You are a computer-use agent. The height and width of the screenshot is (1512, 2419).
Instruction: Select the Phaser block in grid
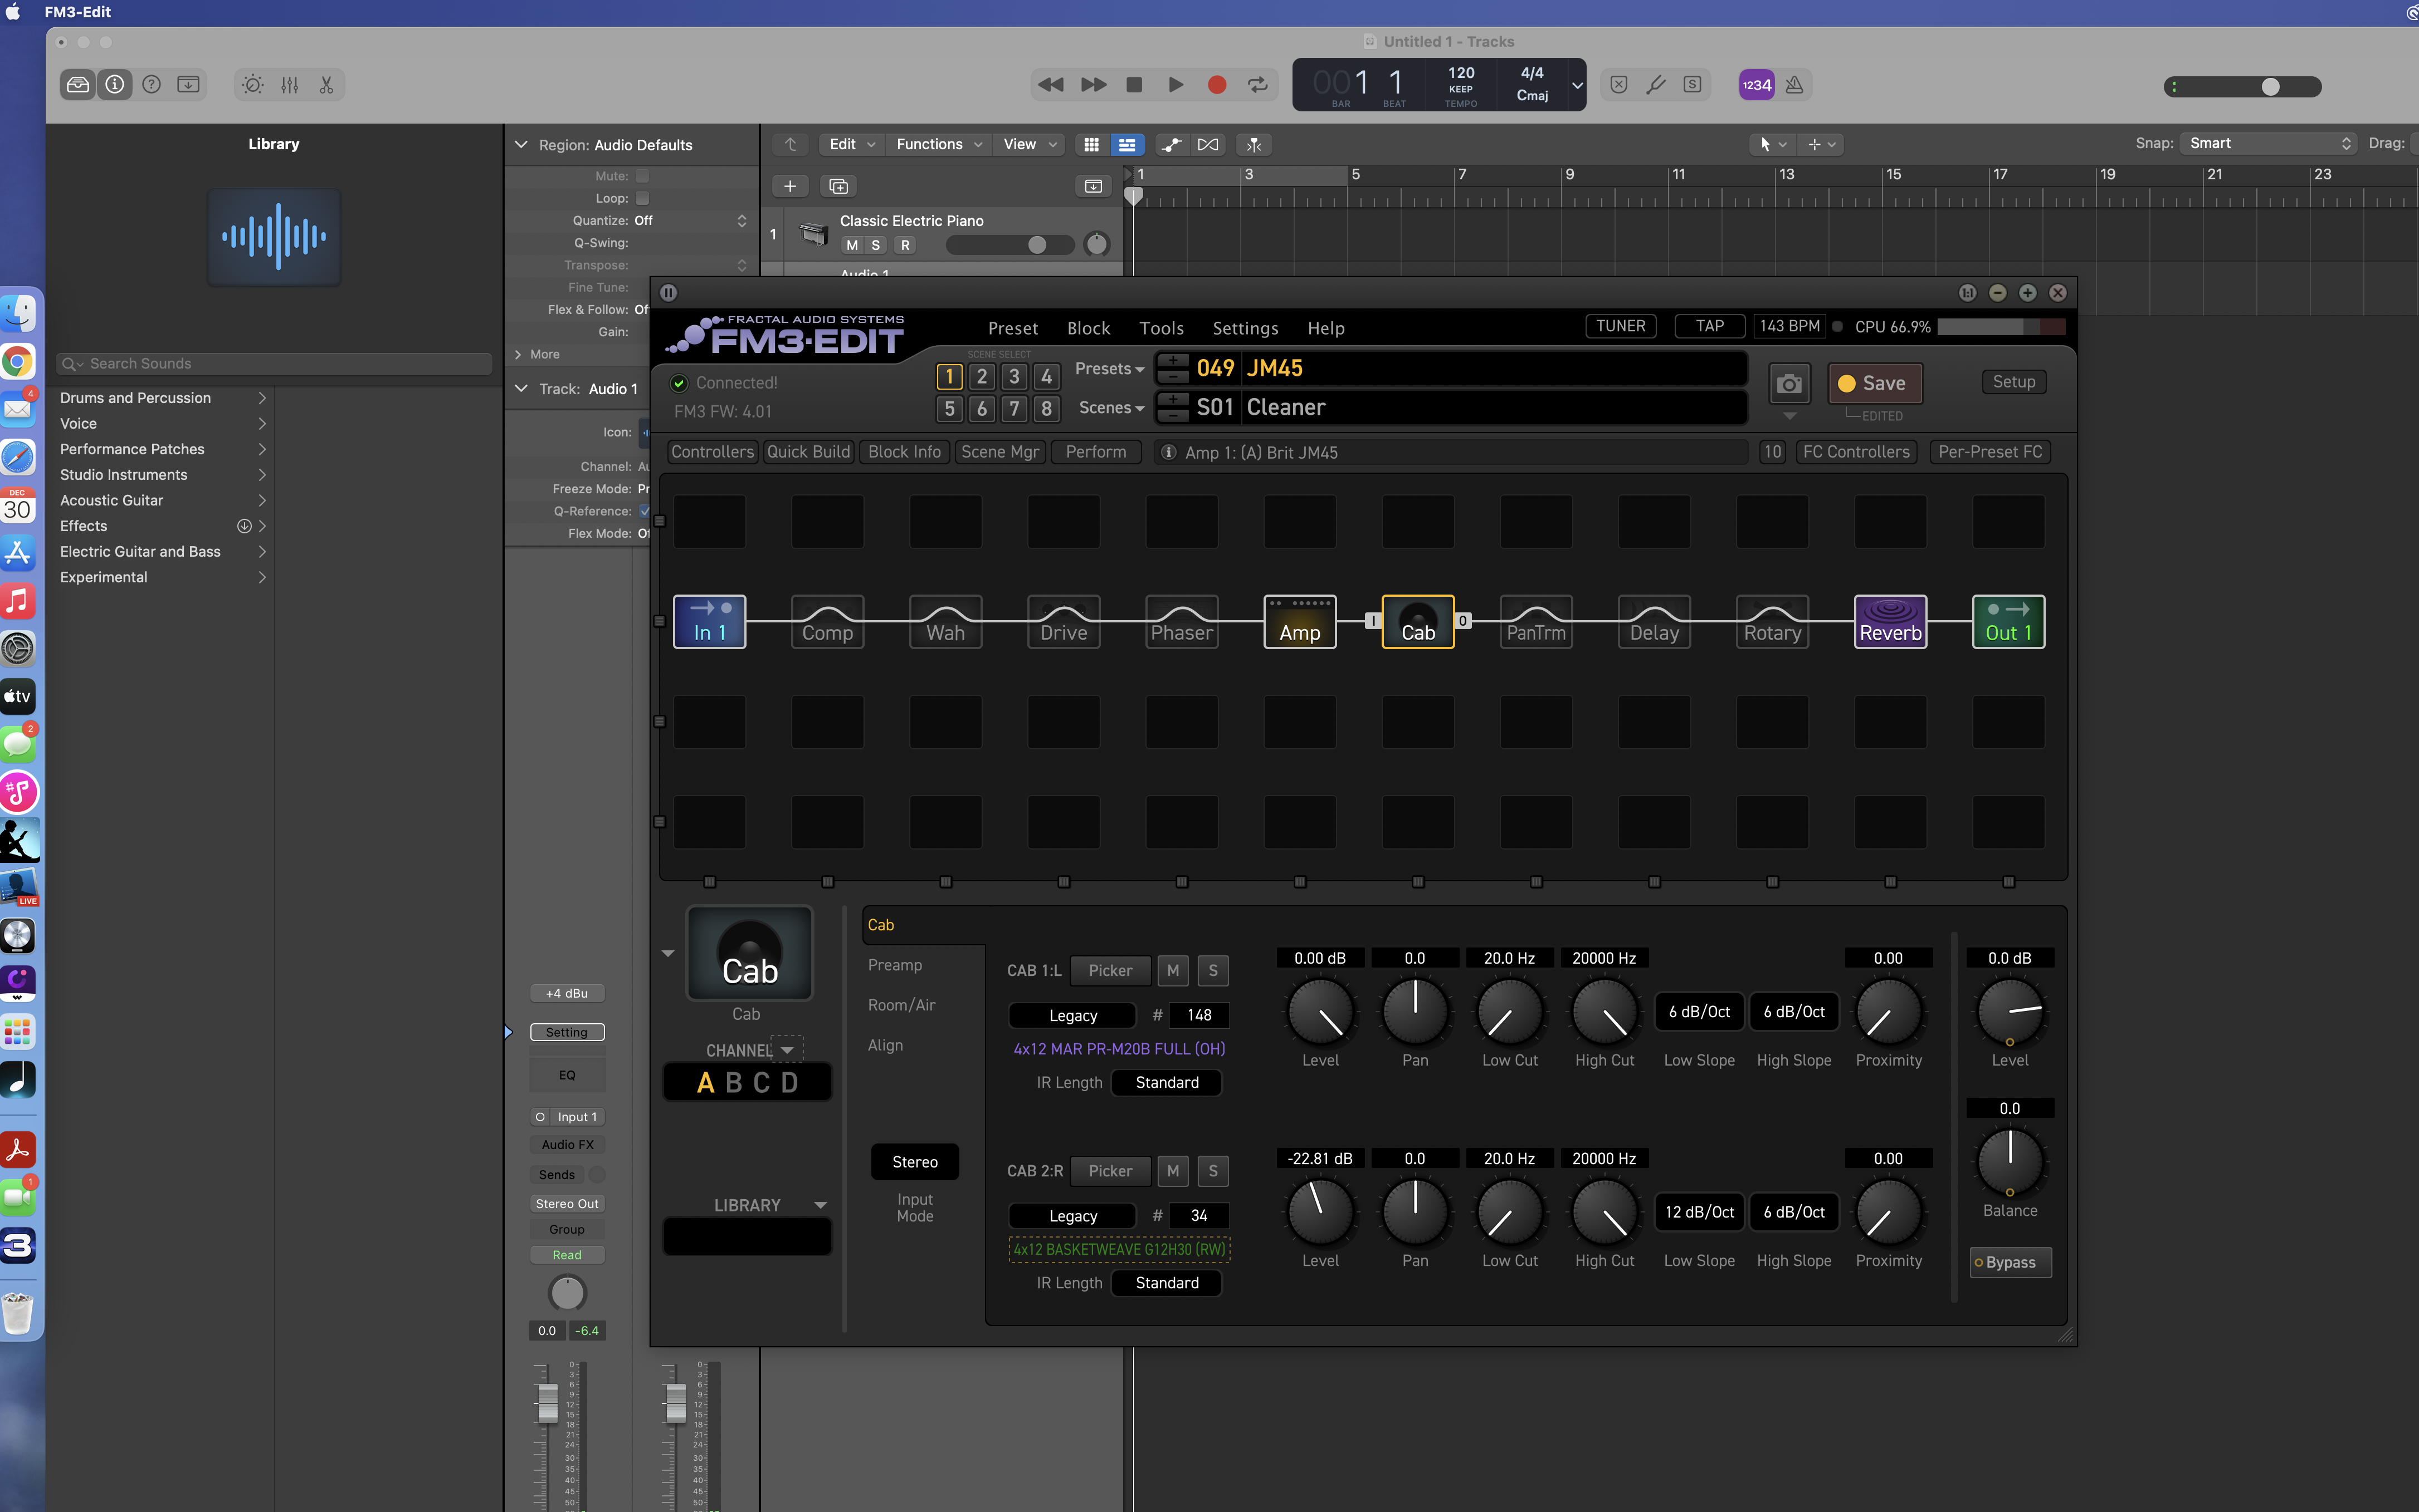click(x=1181, y=621)
